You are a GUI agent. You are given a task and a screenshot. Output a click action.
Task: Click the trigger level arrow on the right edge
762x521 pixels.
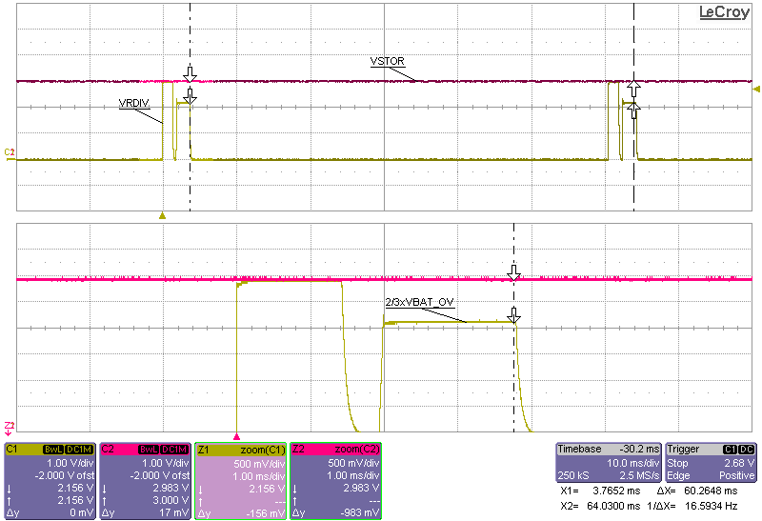(x=756, y=90)
